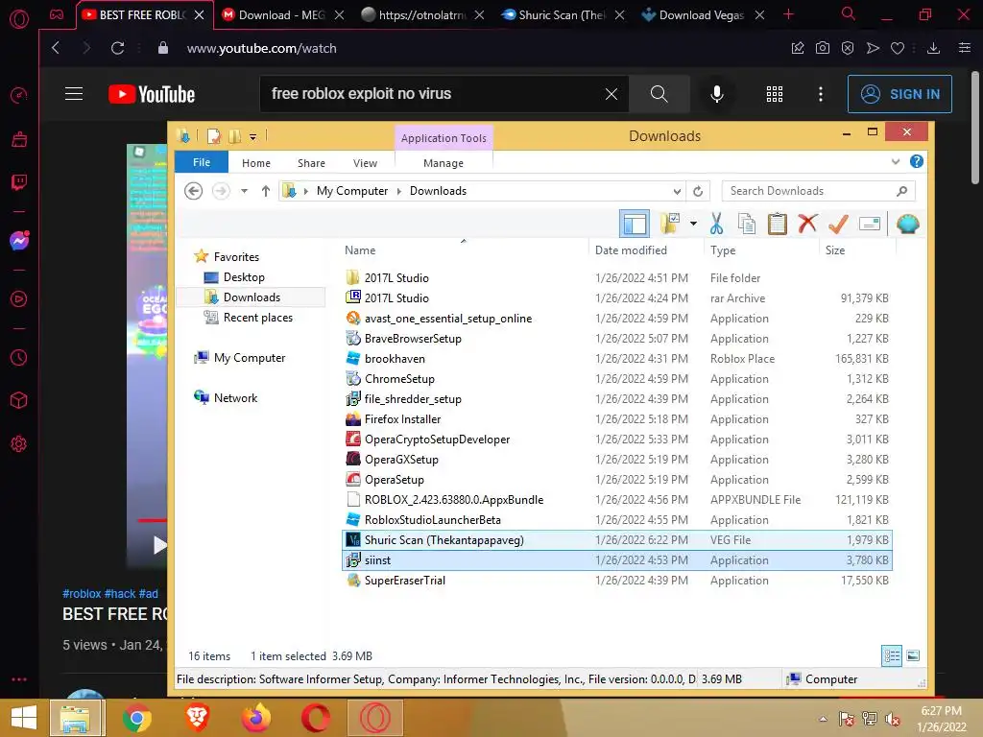Launch Brave from Windows taskbar
This screenshot has height=737, width=983.
(197, 718)
